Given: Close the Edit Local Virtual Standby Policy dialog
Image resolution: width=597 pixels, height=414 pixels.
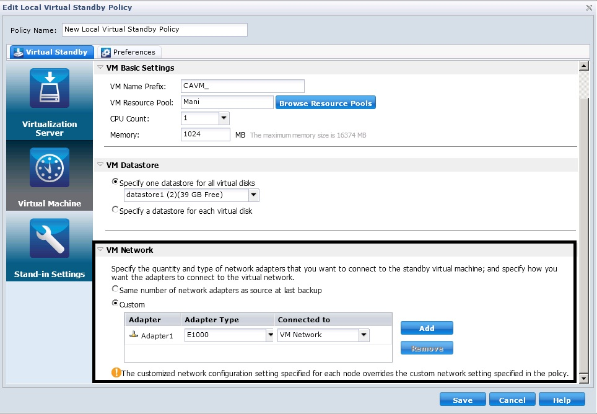Looking at the screenshot, I should (x=588, y=7).
